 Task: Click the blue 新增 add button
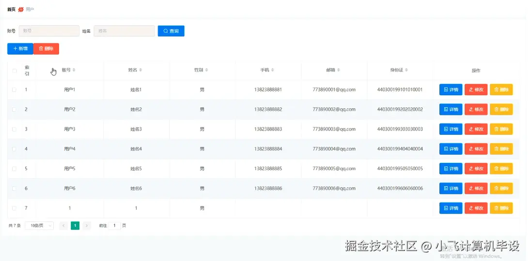(20, 49)
